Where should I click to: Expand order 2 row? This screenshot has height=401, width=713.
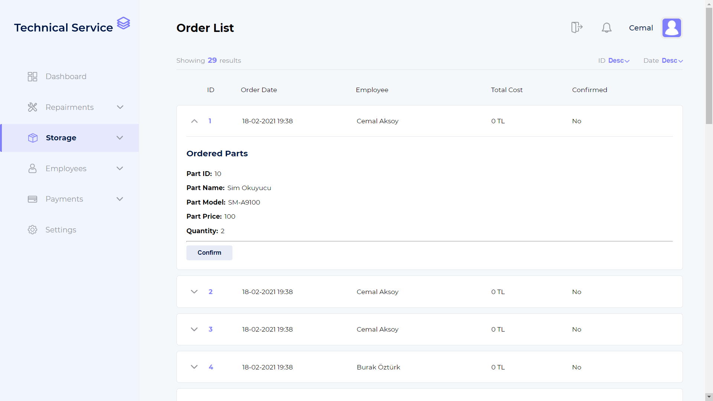[194, 292]
